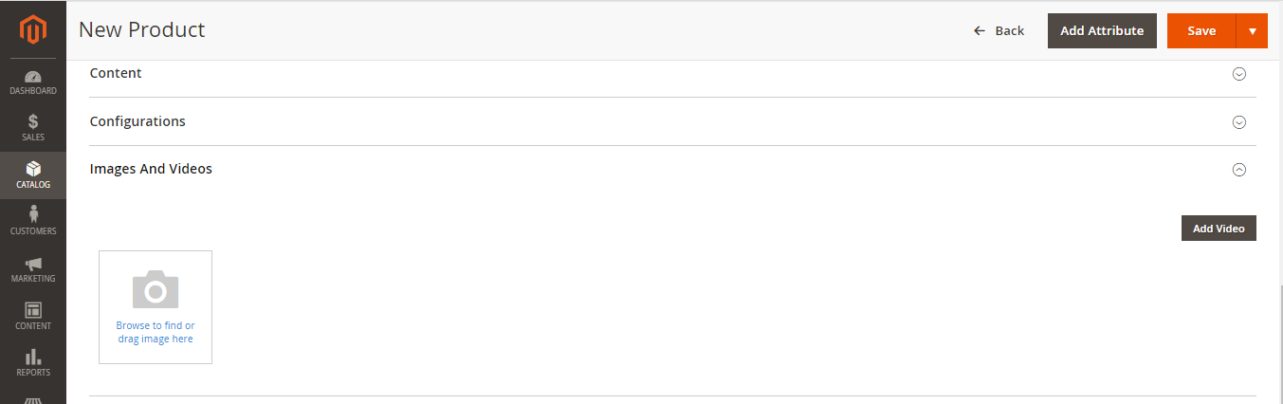The height and width of the screenshot is (404, 1283).
Task: Collapse the Images And Videos section
Action: point(1238,170)
